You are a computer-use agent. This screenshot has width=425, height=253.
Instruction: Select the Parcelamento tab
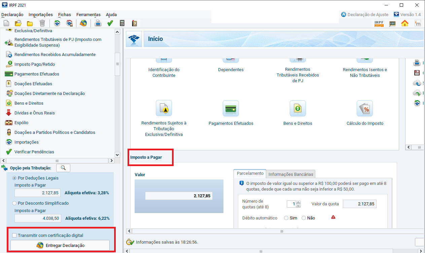point(250,173)
